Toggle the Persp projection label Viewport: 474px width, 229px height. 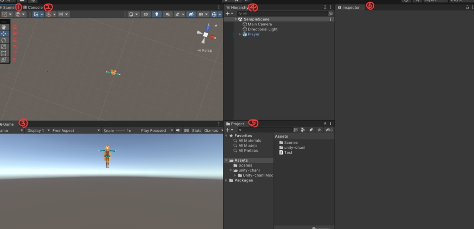click(x=205, y=51)
